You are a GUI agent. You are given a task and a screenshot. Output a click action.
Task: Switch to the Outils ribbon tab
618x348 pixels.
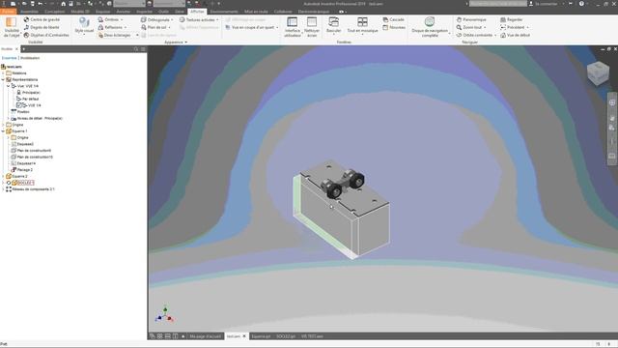point(163,12)
